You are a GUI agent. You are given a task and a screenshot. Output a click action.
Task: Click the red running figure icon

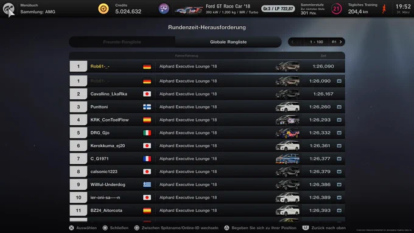[x=384, y=9]
